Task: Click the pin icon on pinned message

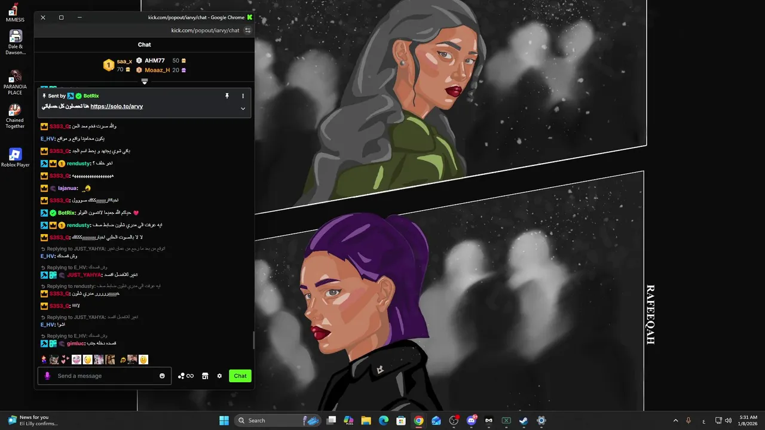Action: coord(227,96)
